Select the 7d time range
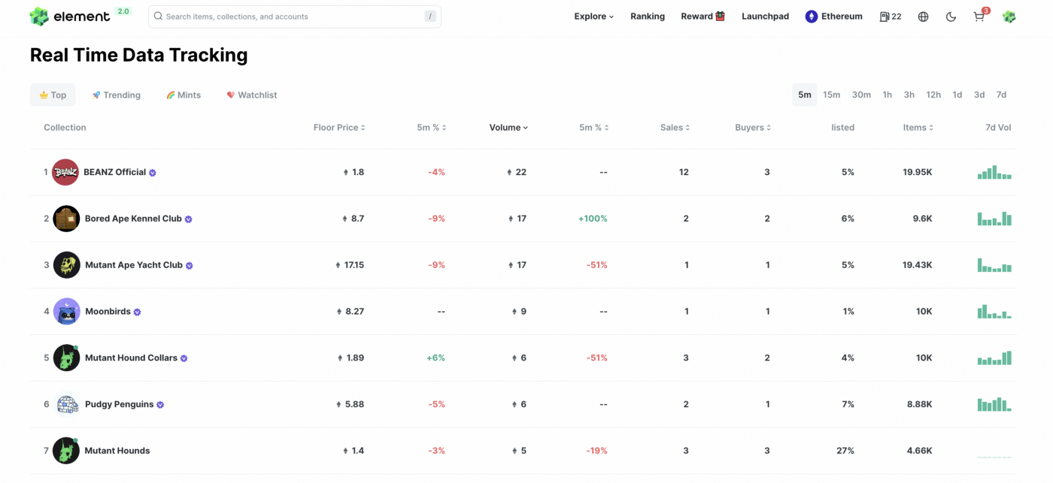This screenshot has width=1053, height=483. [1001, 95]
